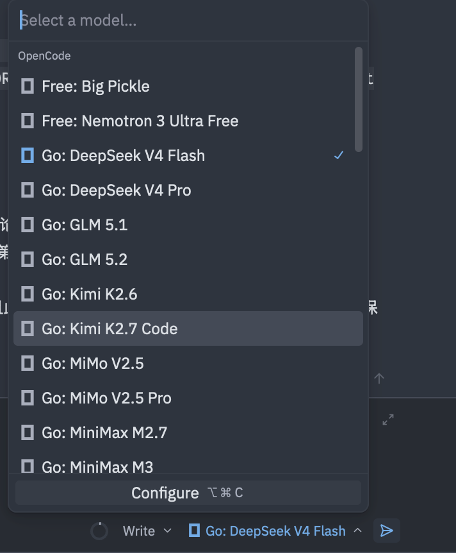Click the up arrow icon beside the list

point(379,379)
